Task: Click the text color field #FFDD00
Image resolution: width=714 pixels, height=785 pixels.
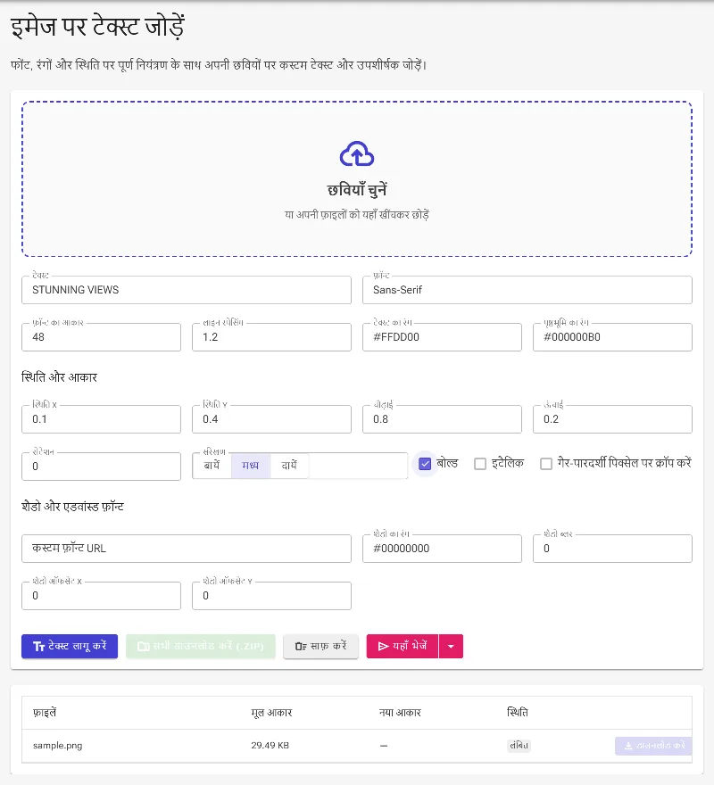Action: (442, 337)
